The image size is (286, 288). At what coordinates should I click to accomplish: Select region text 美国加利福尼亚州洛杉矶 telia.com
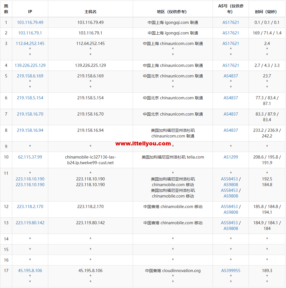tap(173, 157)
